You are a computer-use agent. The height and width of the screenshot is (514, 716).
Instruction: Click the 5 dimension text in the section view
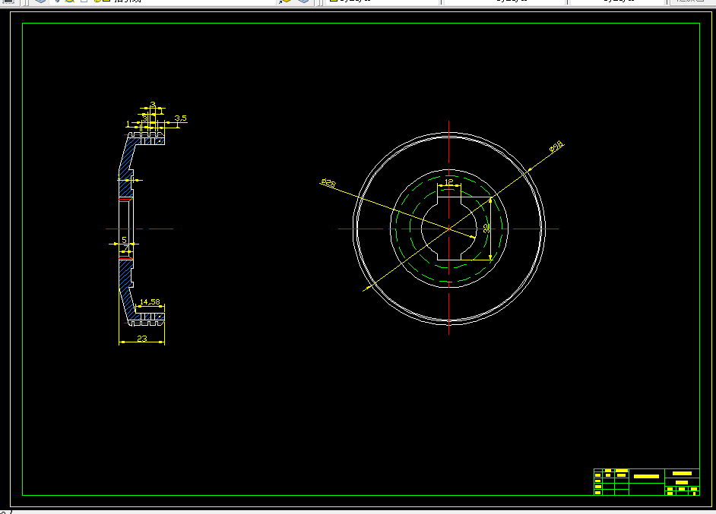tap(124, 240)
